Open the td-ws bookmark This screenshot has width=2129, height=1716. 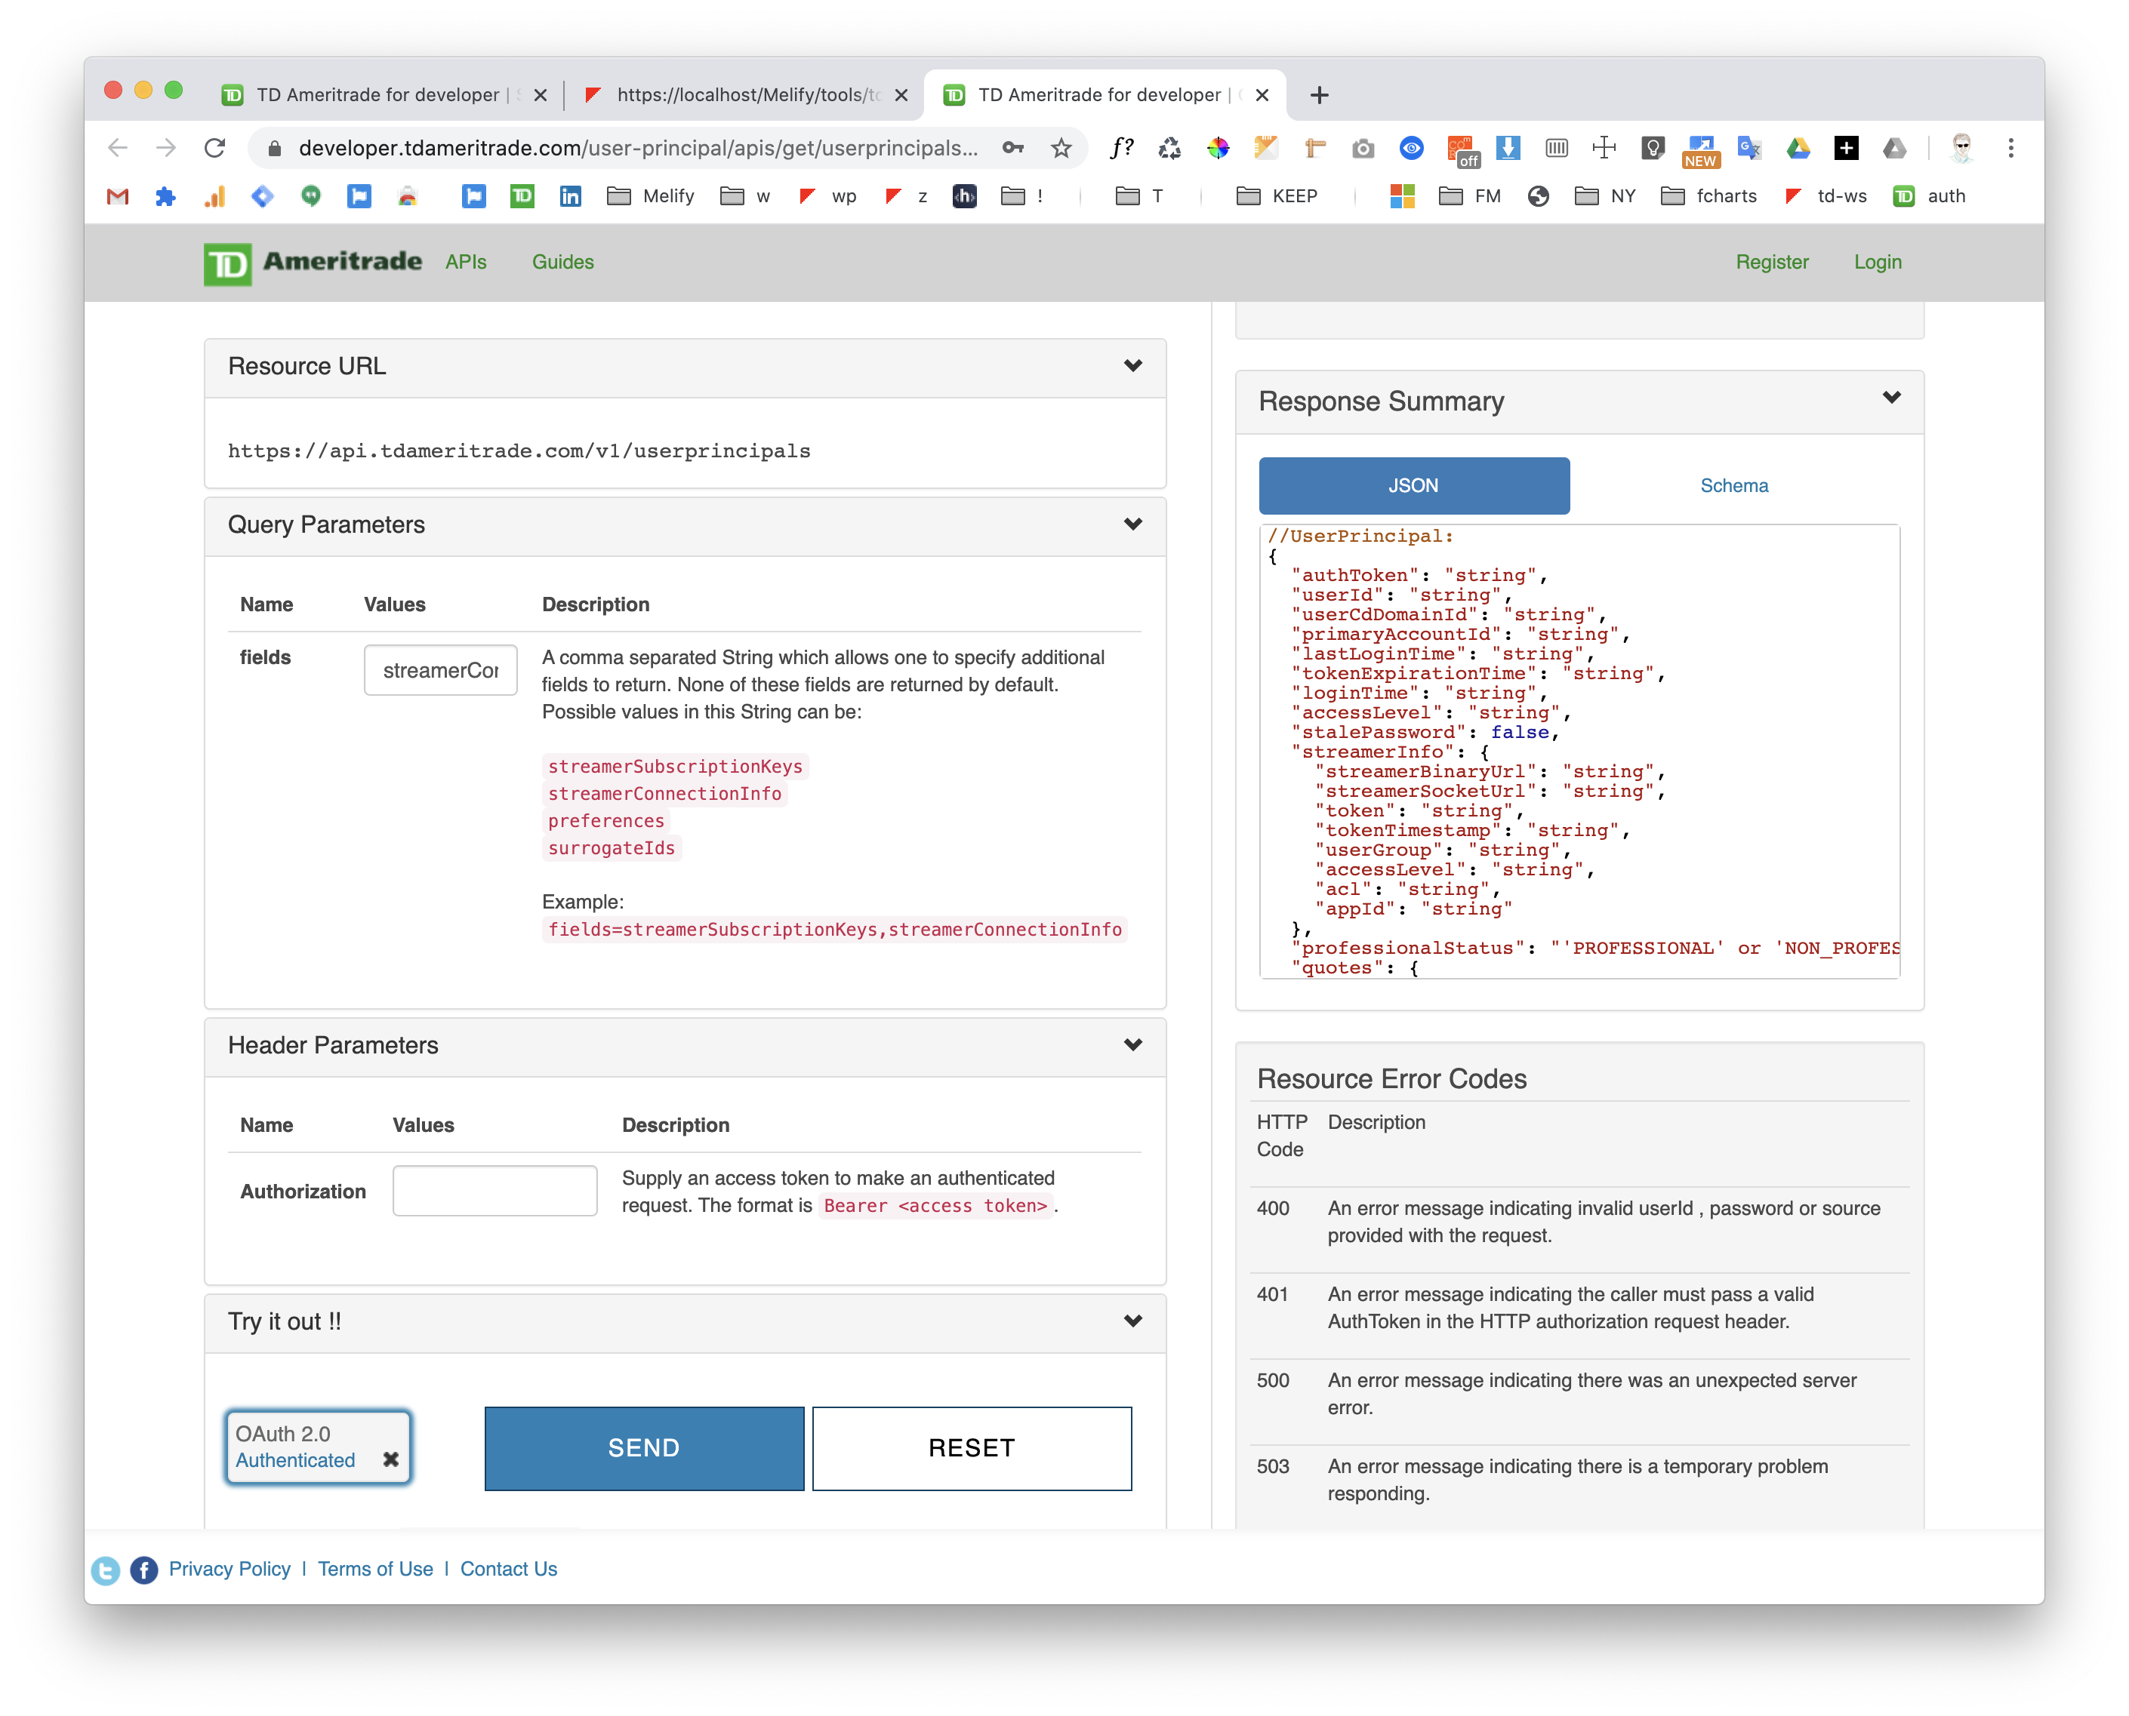pos(1826,197)
